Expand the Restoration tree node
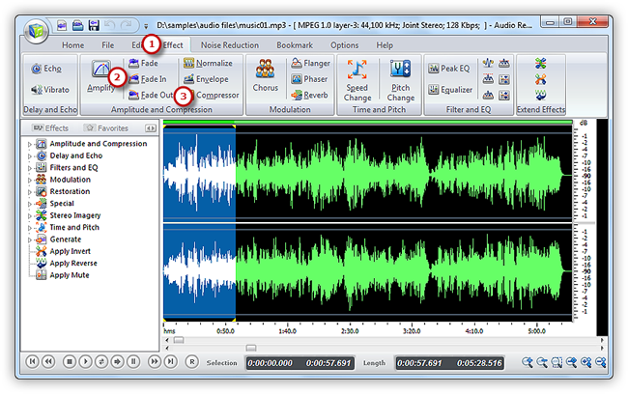Image resolution: width=628 pixels, height=394 pixels. [x=29, y=192]
